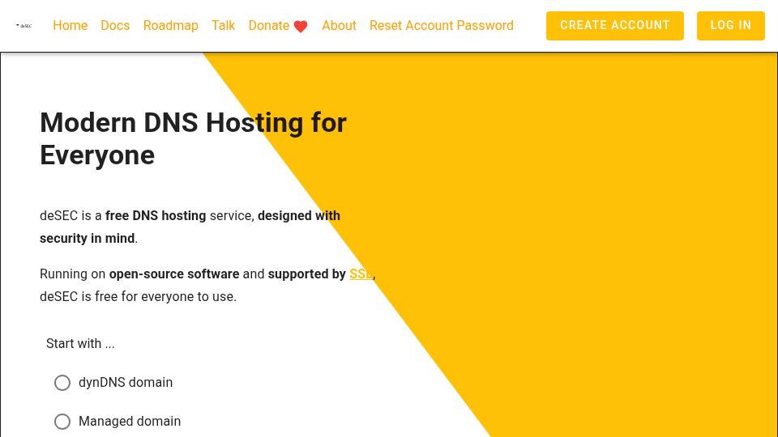Click the 'Modern DNS Hosting for Everyone' heading
Image resolution: width=778 pixels, height=437 pixels.
tap(193, 138)
